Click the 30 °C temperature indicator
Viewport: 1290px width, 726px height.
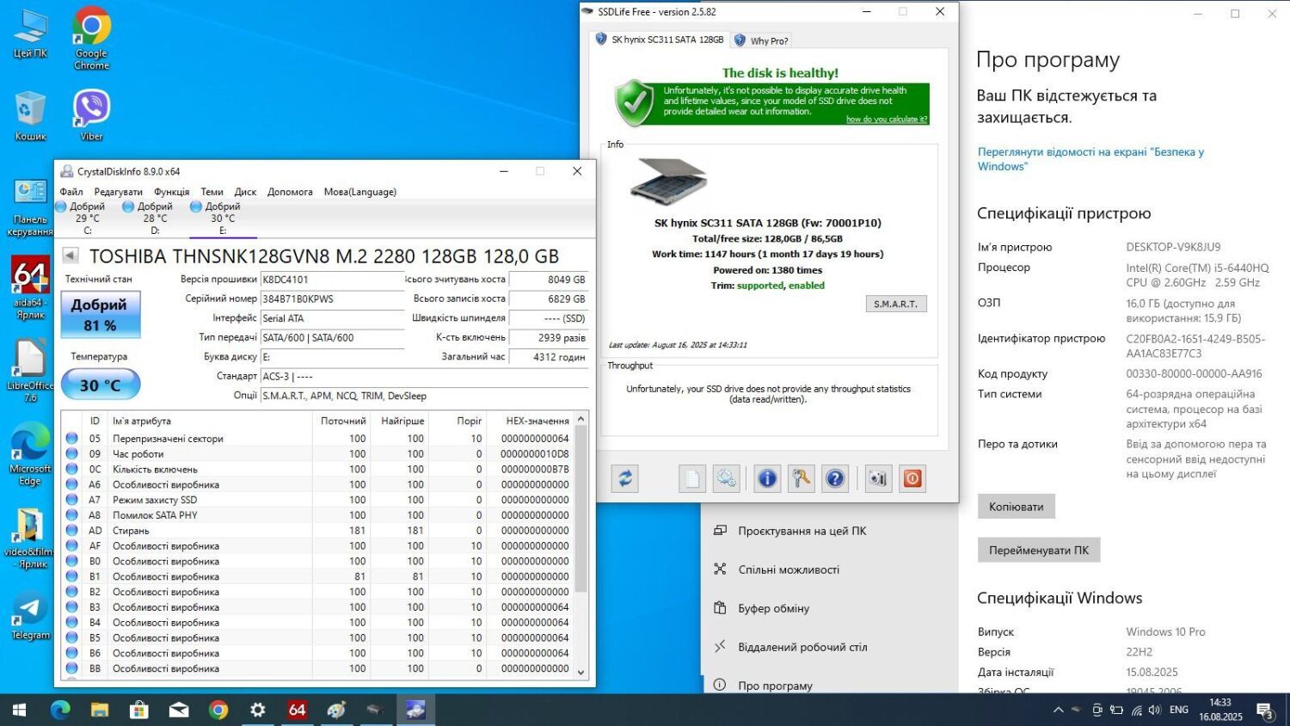pos(101,385)
